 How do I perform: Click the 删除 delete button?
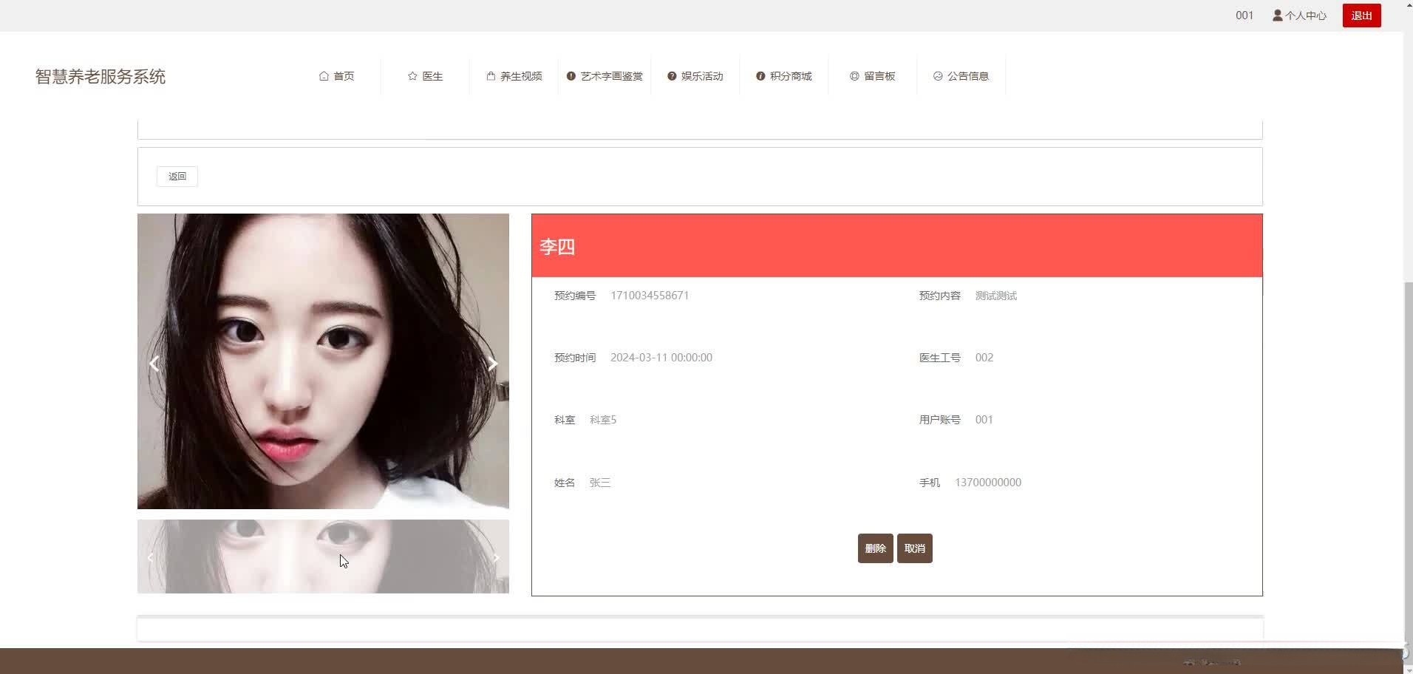[874, 548]
